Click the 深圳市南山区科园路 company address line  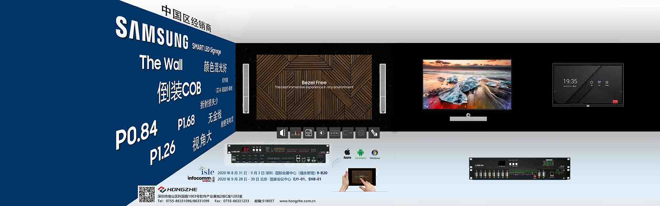coord(200,196)
